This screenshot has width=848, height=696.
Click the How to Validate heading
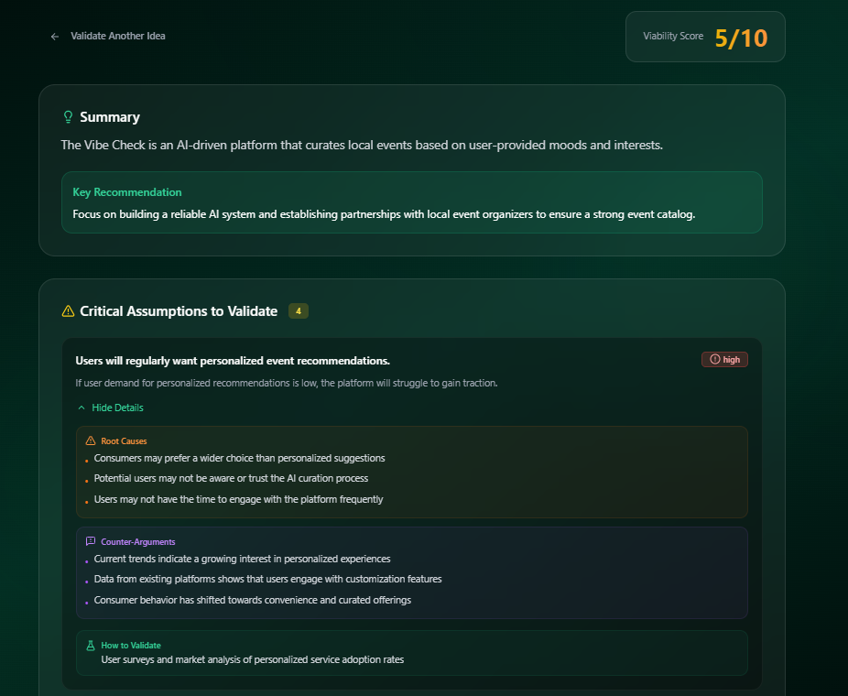coord(131,645)
